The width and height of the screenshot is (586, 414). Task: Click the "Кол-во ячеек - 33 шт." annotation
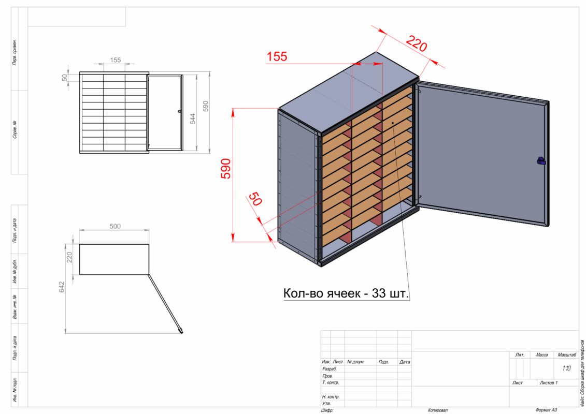[346, 293]
